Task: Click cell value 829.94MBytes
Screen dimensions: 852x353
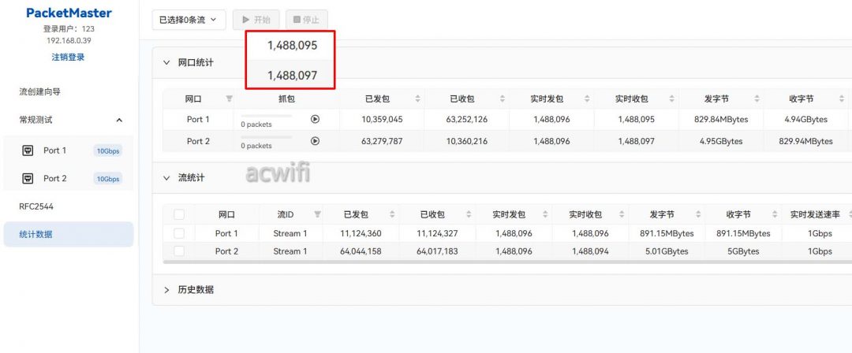Action: (805, 141)
